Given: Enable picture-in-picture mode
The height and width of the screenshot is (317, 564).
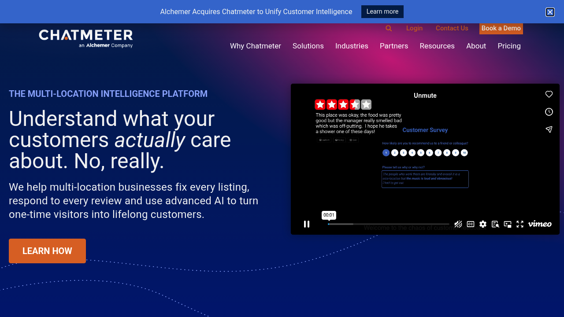Looking at the screenshot, I should click(x=508, y=224).
